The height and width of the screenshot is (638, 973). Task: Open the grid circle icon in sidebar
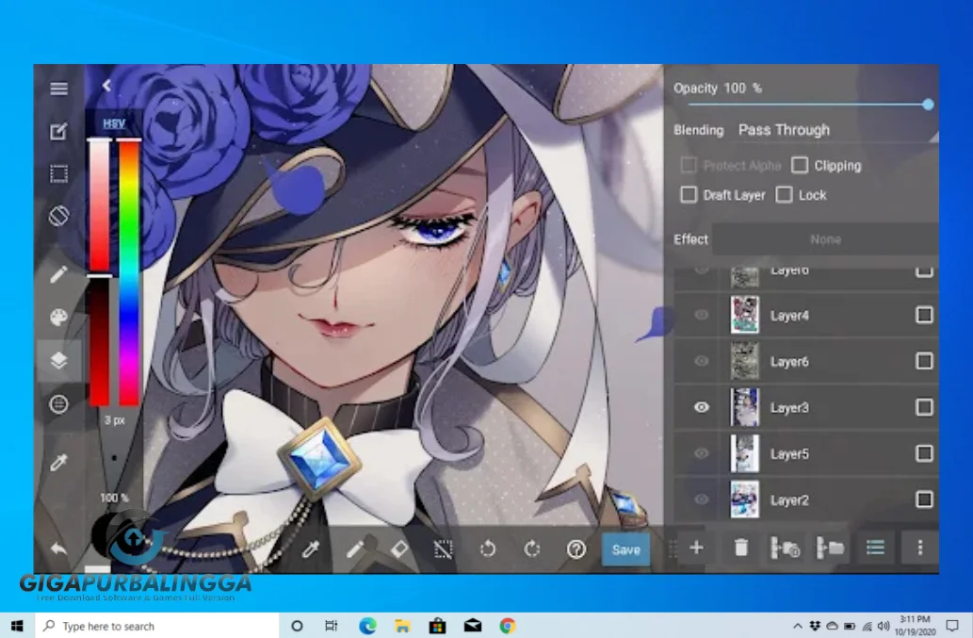(x=59, y=404)
